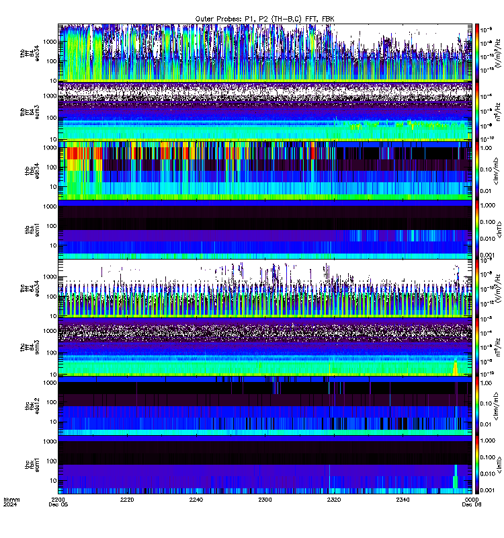
Task: Click the color scale bar of thb fbk edc34 panel
Action: point(477,171)
